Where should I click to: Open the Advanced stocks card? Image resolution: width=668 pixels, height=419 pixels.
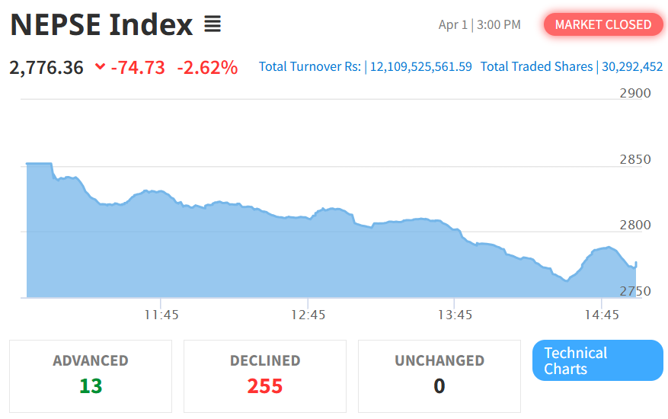pyautogui.click(x=91, y=376)
